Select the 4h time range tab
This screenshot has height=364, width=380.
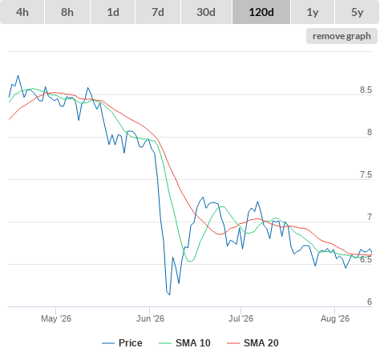(22, 12)
